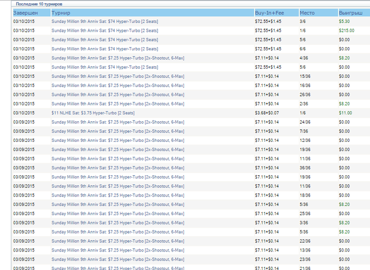Select the Последние 10 турниров heading

pos(39,4)
